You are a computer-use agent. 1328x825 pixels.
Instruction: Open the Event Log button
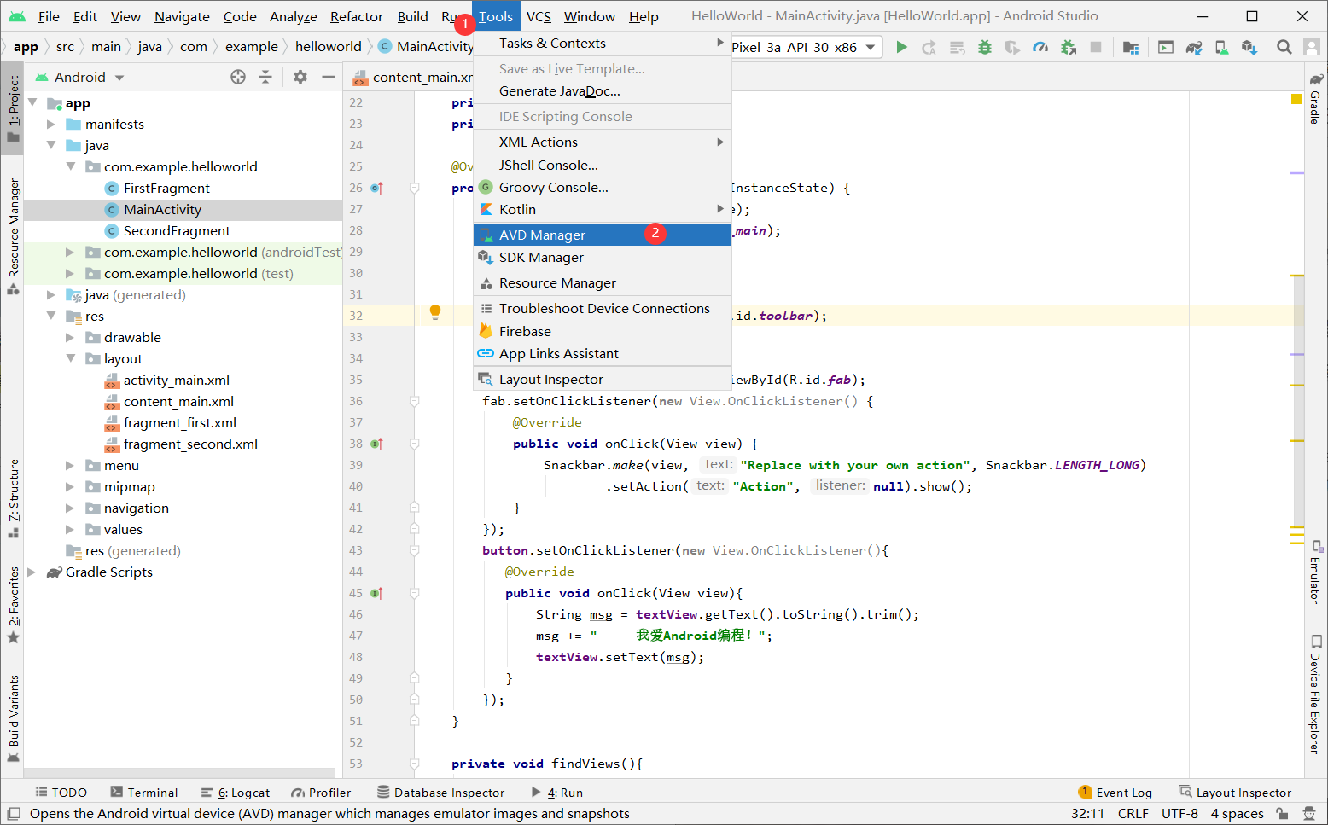(x=1115, y=793)
